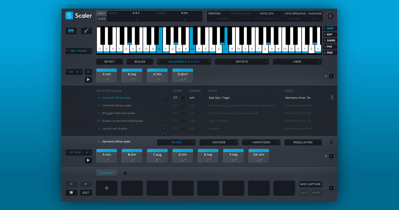Click the section C link icon
The width and height of the screenshot is (399, 210).
(331, 188)
